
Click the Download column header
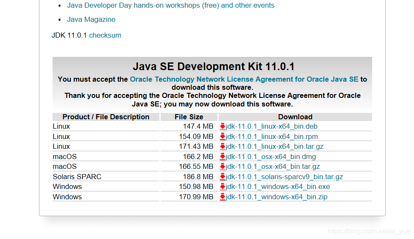295,117
